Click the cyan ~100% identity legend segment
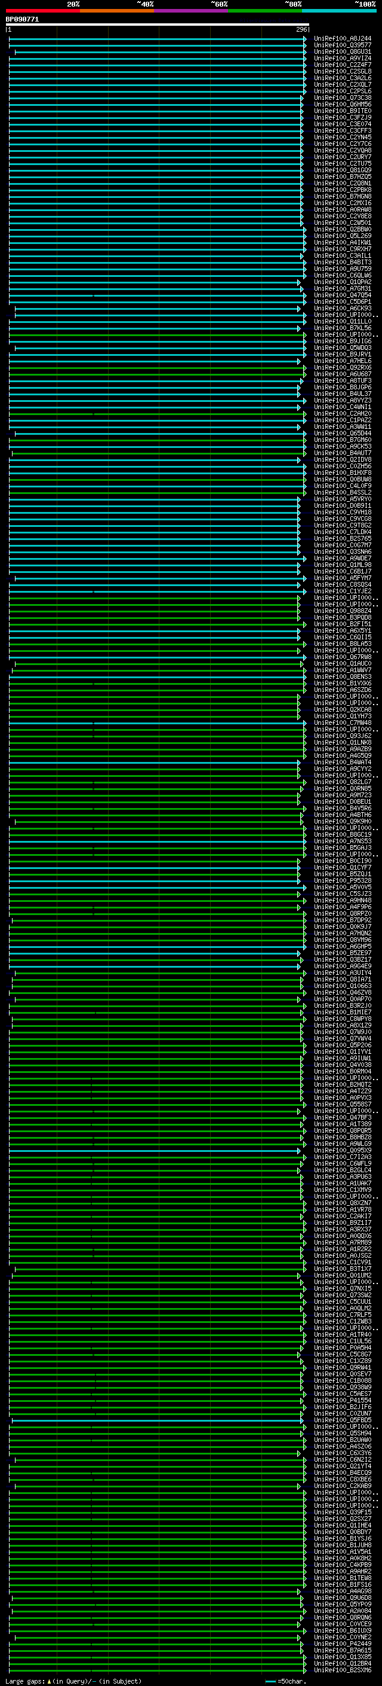 coord(339,11)
